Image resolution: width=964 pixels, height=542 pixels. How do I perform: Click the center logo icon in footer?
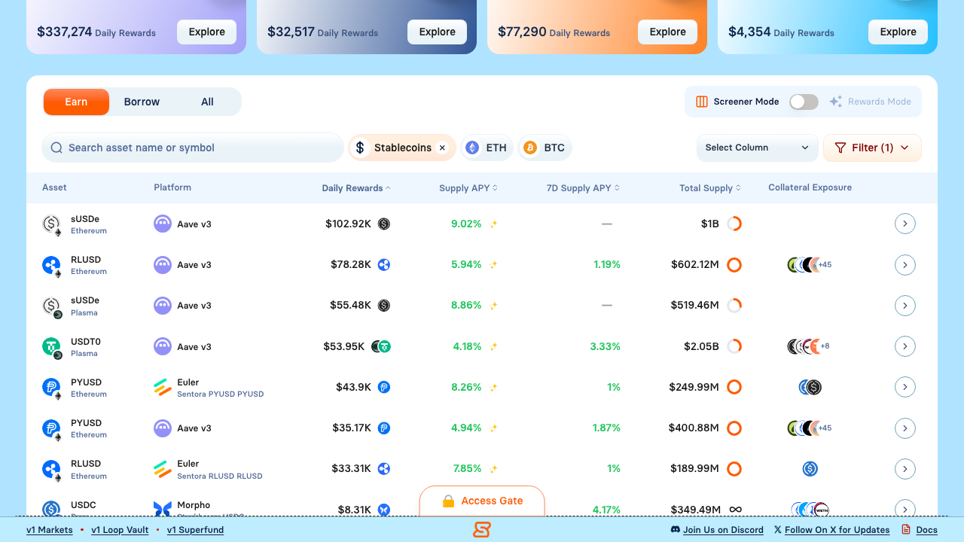click(x=482, y=530)
